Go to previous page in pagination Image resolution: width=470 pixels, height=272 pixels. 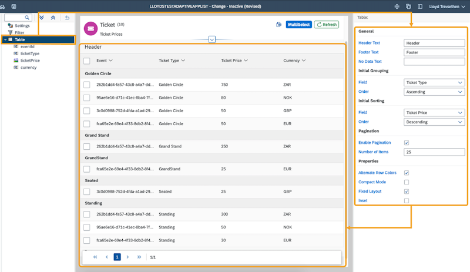click(107, 257)
